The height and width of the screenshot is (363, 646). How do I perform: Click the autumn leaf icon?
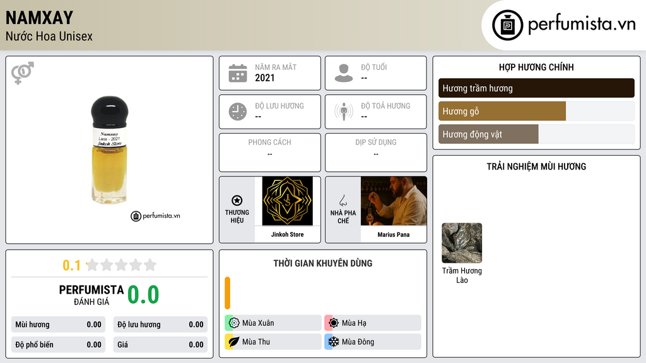pyautogui.click(x=234, y=342)
